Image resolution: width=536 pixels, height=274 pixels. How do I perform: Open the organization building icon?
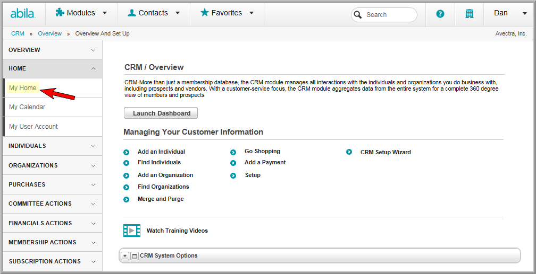tap(470, 14)
